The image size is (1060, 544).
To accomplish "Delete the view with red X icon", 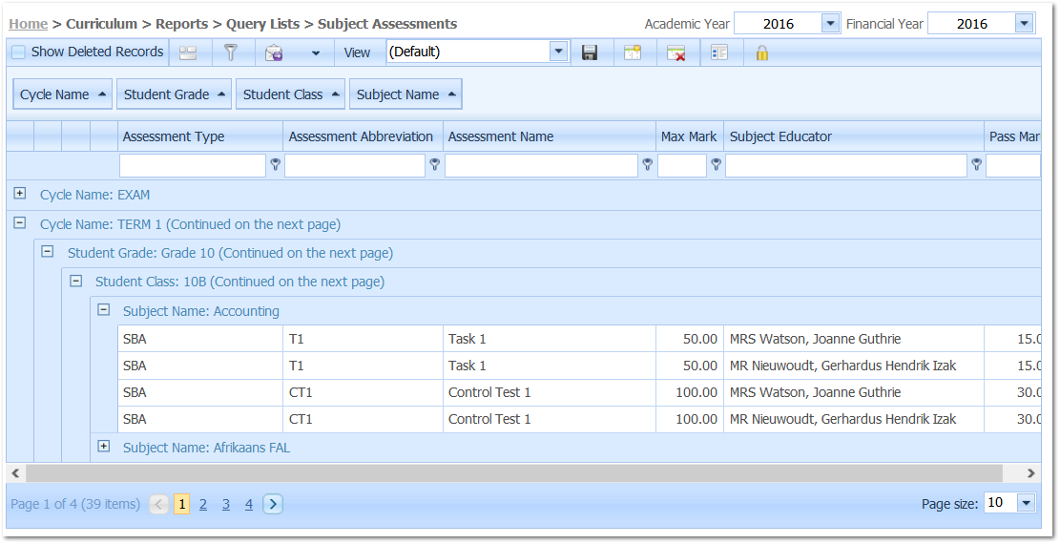I will pos(676,52).
